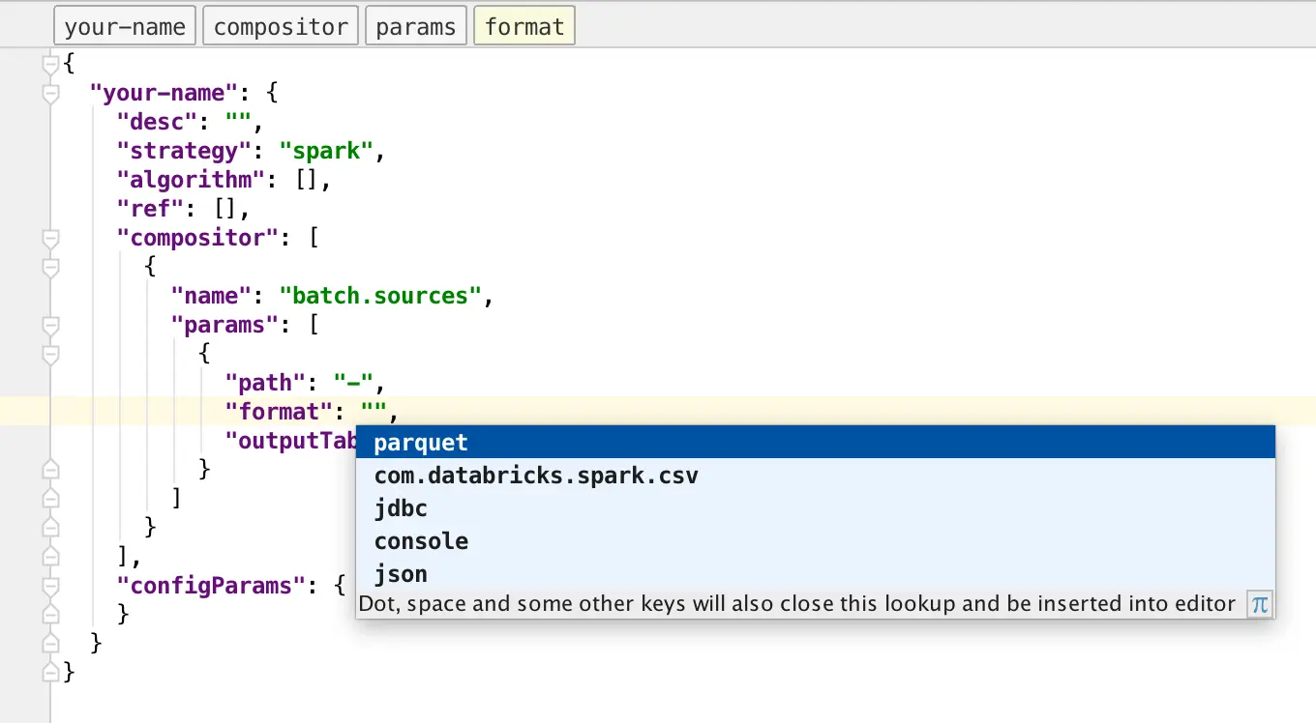Click the "format" key in the editor
The width and height of the screenshot is (1316, 723).
279,412
